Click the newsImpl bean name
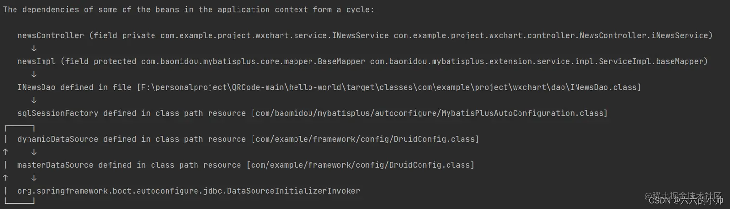Screen dimensions: 730x209 [x=36, y=61]
